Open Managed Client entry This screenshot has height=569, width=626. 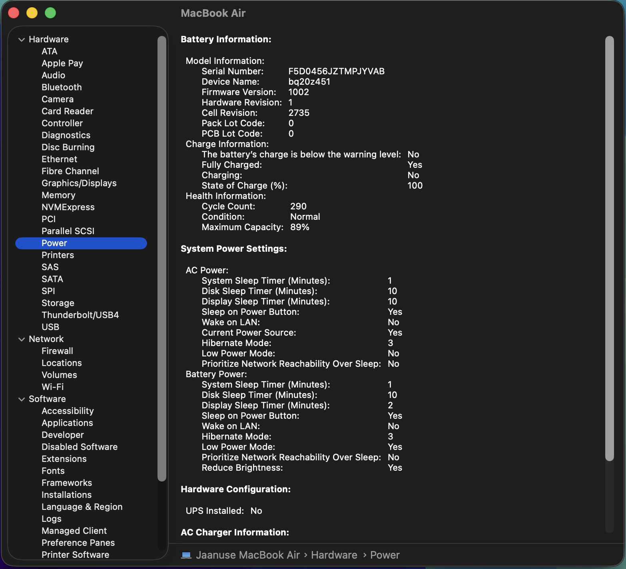(x=74, y=531)
